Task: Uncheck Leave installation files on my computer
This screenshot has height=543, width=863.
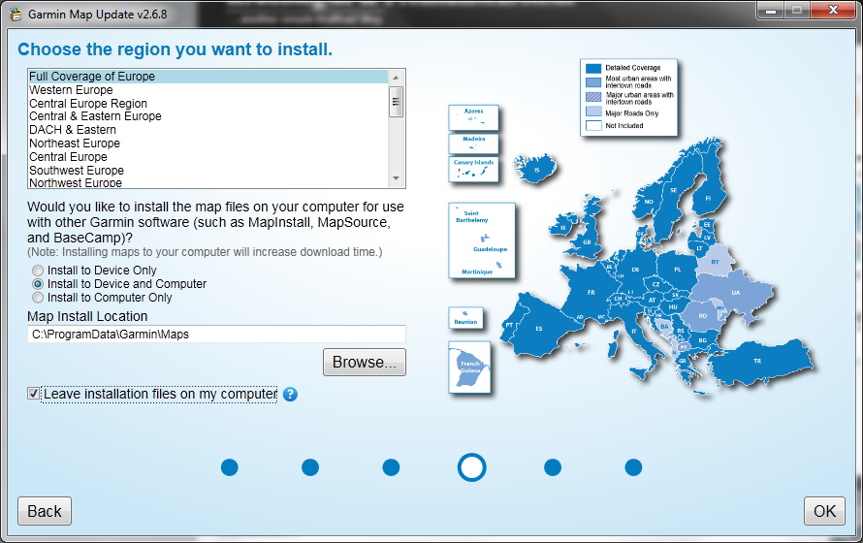Action: click(x=35, y=394)
